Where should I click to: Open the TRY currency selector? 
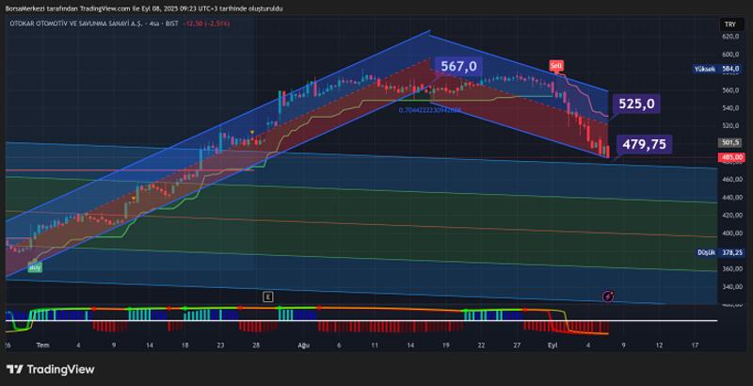(730, 24)
